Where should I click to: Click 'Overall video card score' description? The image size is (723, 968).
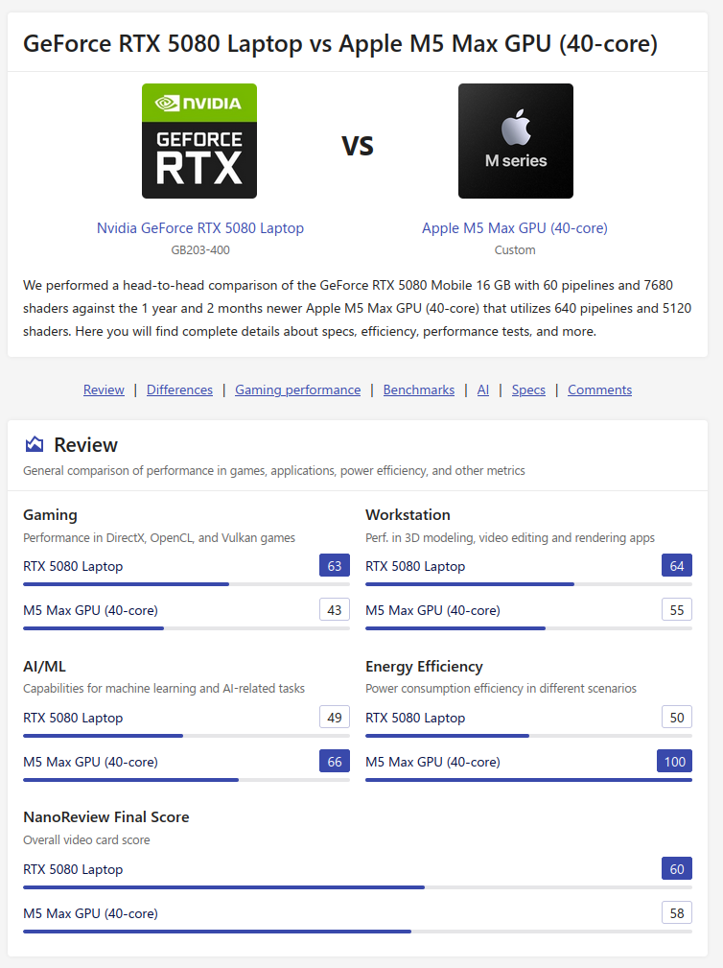[x=86, y=839]
